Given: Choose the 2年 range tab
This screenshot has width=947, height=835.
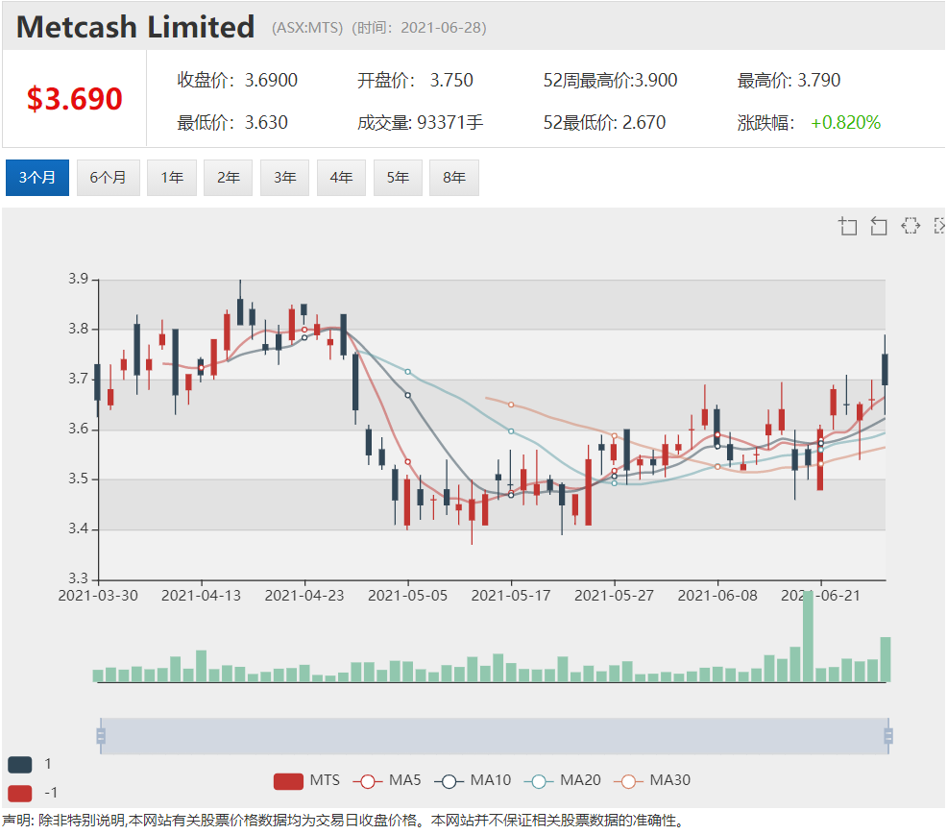Looking at the screenshot, I should click(229, 178).
